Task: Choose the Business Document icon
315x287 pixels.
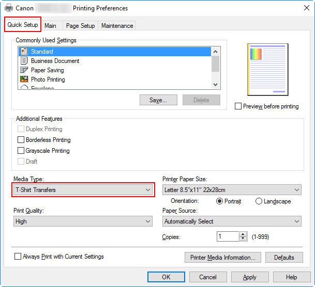Action: [x=23, y=61]
